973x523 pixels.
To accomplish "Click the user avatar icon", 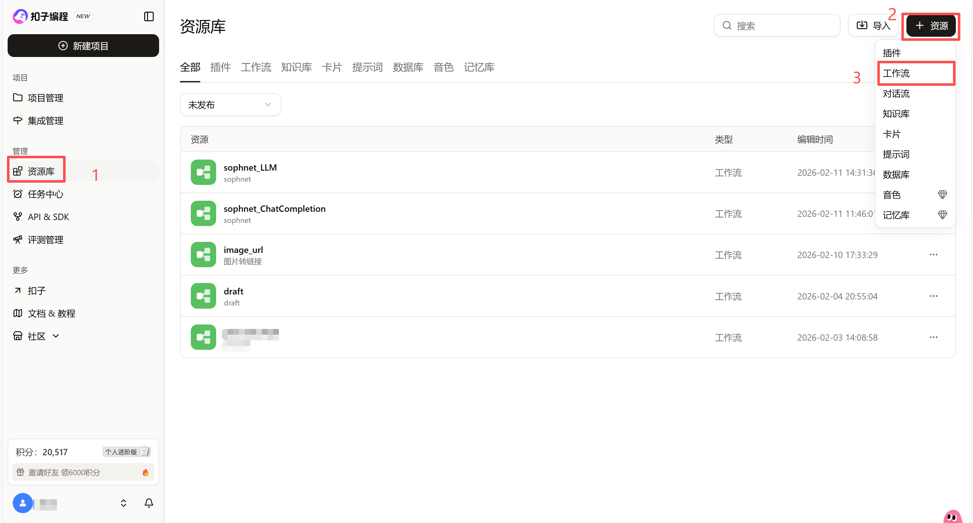I will 23,503.
